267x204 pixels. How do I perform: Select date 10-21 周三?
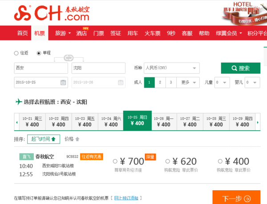tap(32, 122)
